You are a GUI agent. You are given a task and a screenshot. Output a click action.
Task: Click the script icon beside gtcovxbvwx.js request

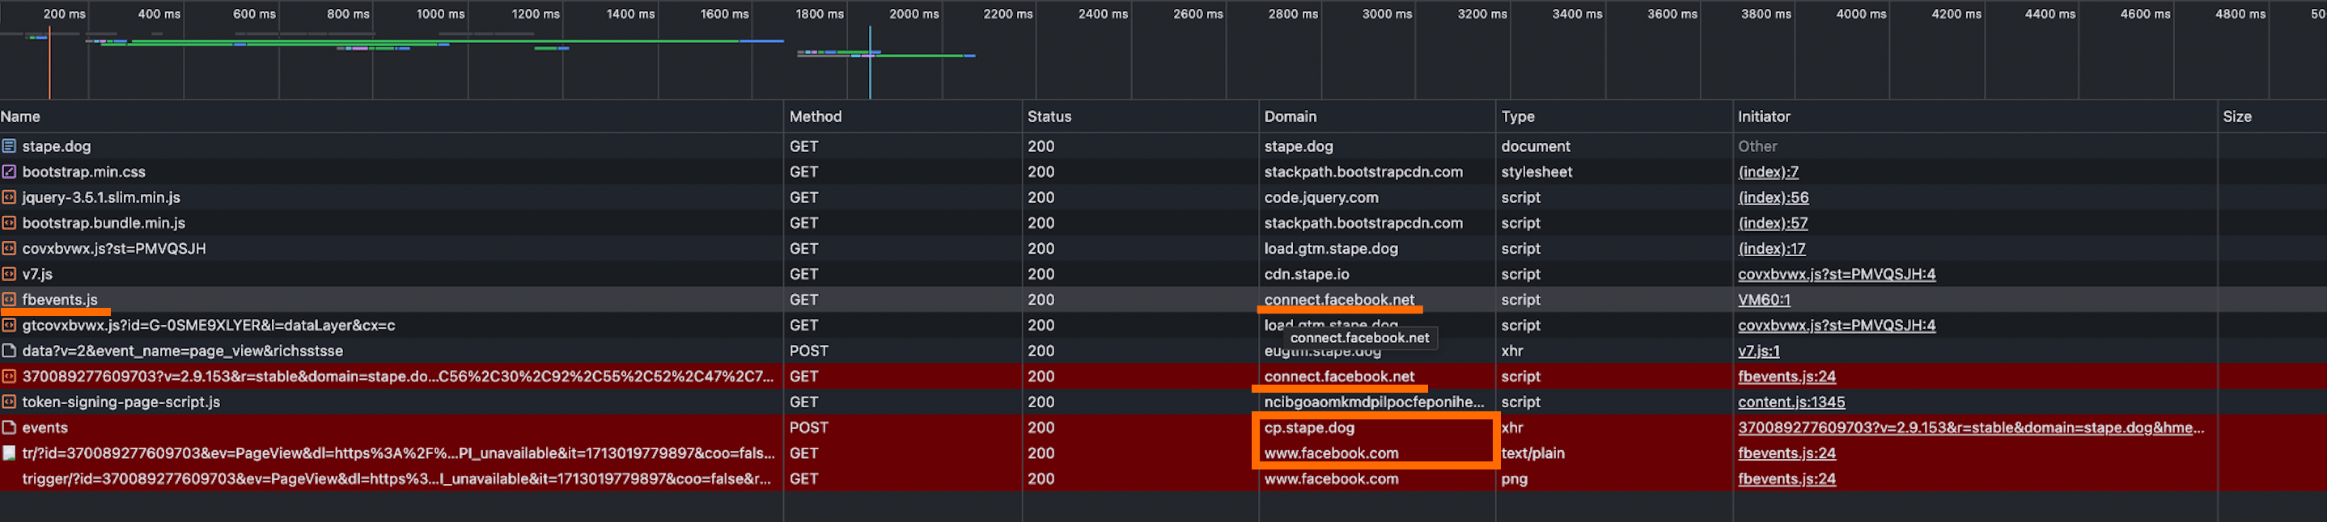[x=9, y=325]
